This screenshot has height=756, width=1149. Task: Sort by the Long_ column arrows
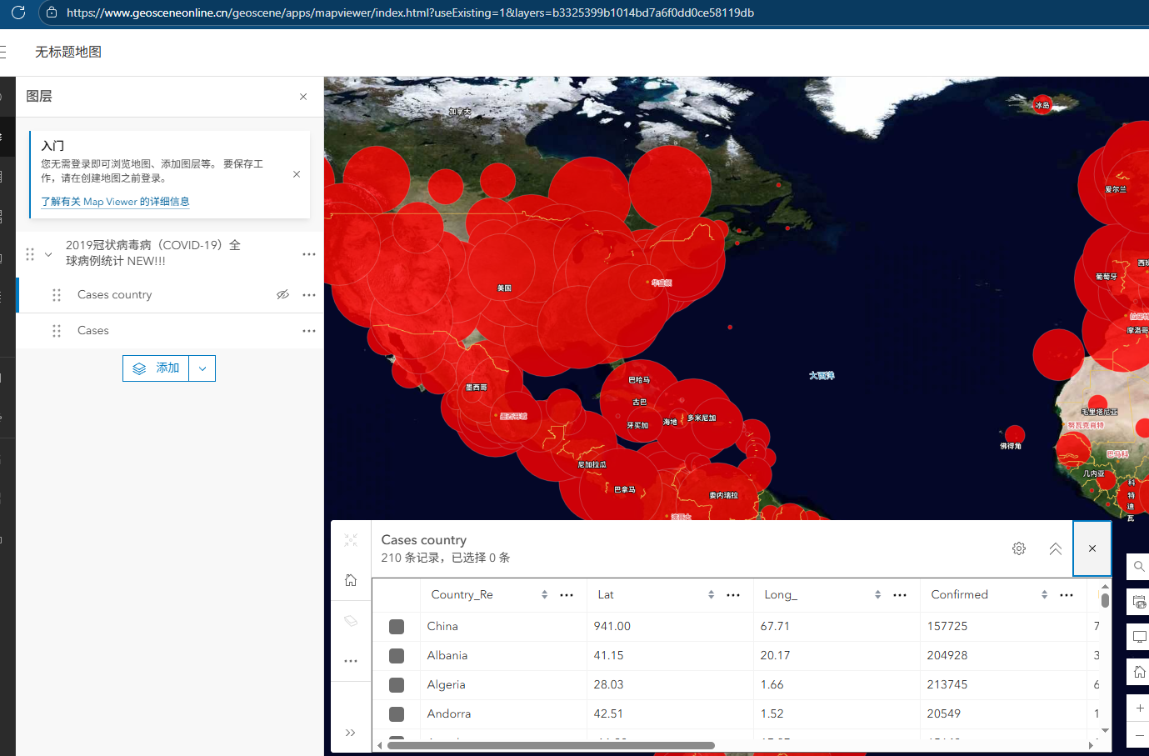tap(877, 595)
